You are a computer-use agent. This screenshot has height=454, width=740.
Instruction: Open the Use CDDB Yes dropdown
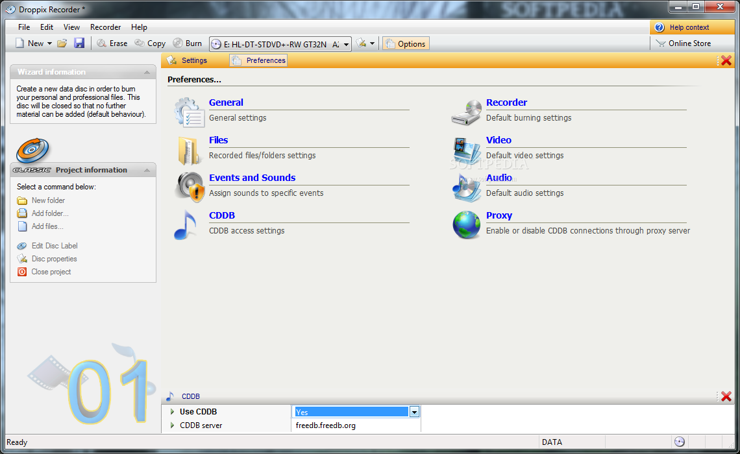coord(414,412)
